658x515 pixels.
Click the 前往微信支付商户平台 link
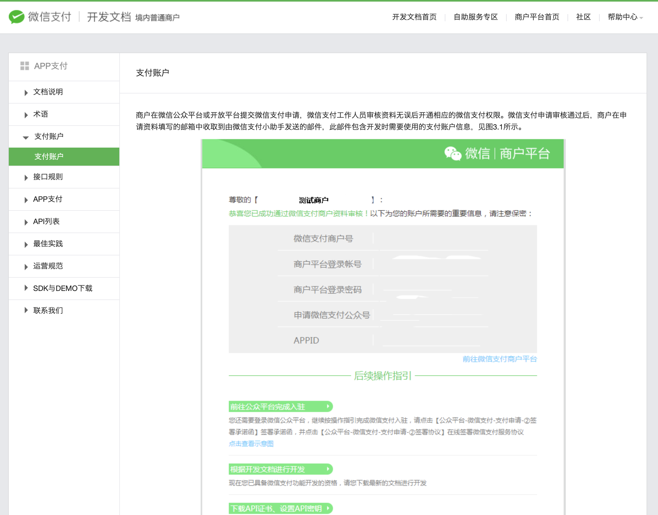(x=500, y=359)
